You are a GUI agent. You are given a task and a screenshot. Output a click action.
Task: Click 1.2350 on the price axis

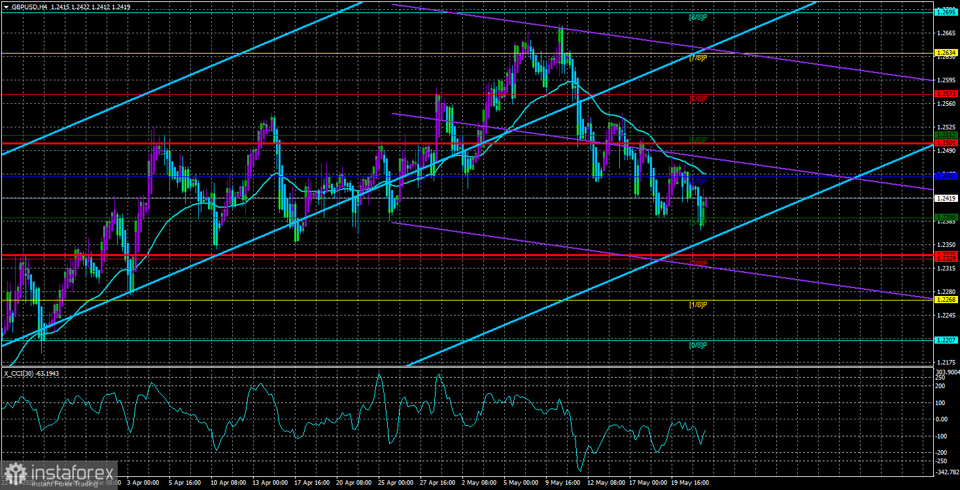pyautogui.click(x=947, y=245)
